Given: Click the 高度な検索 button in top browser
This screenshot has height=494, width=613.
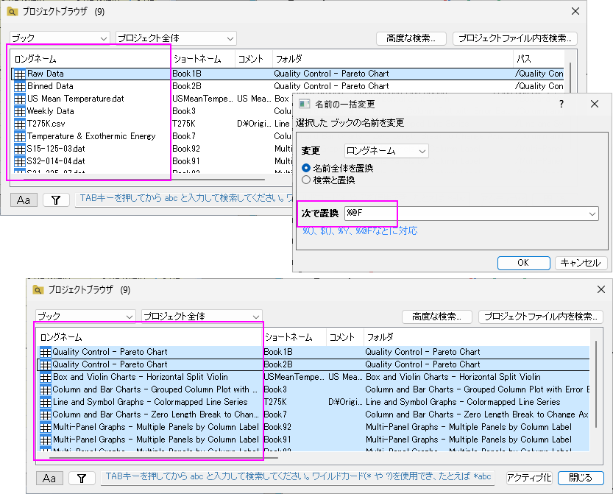Looking at the screenshot, I should tap(411, 38).
